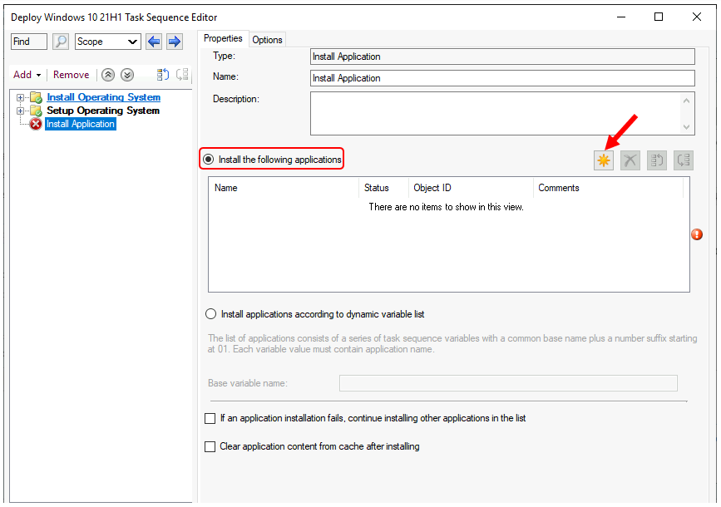Click the red warning icon beside applications list

point(697,234)
